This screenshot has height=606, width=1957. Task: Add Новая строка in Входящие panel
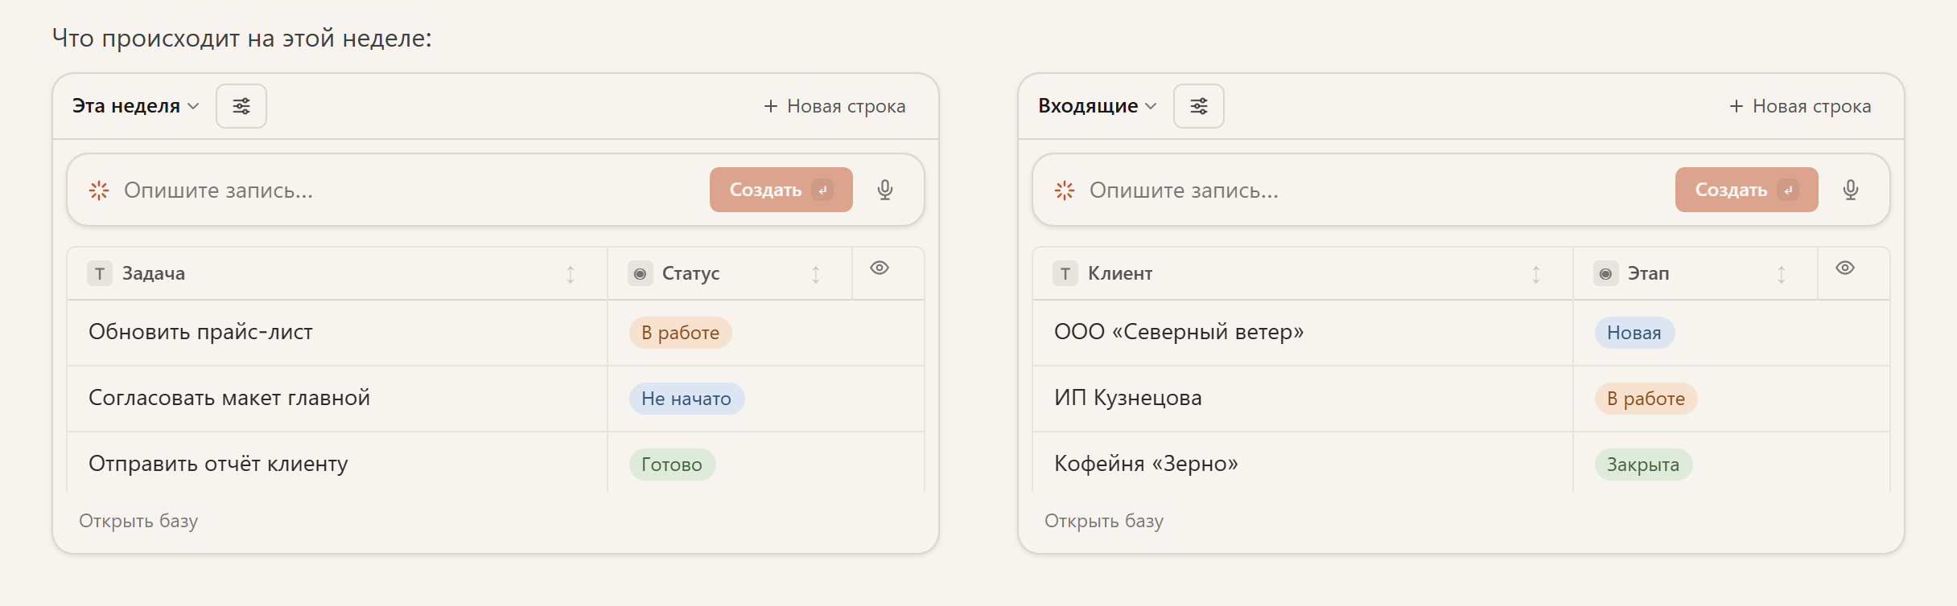(1800, 106)
